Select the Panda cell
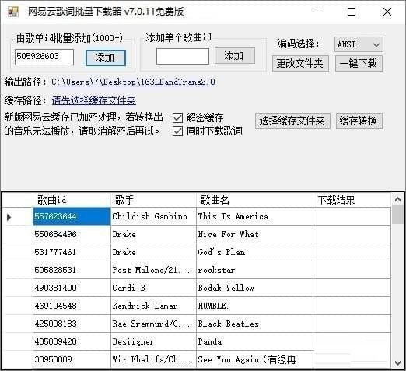 [254, 341]
